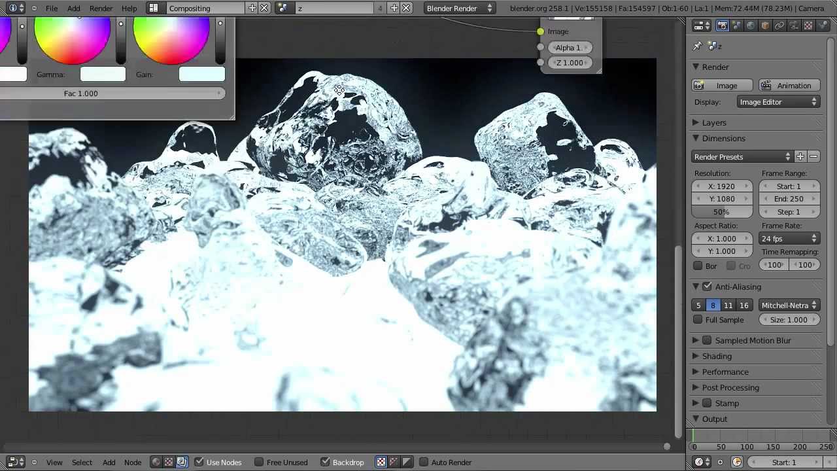The height and width of the screenshot is (471, 837).
Task: Remove render preset with minus
Action: pyautogui.click(x=813, y=156)
